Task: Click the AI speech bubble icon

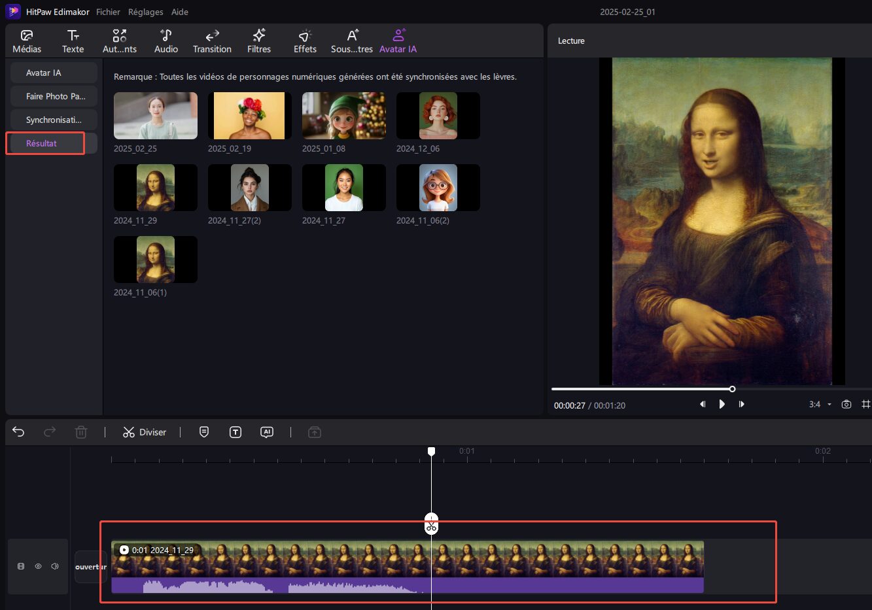Action: click(267, 432)
